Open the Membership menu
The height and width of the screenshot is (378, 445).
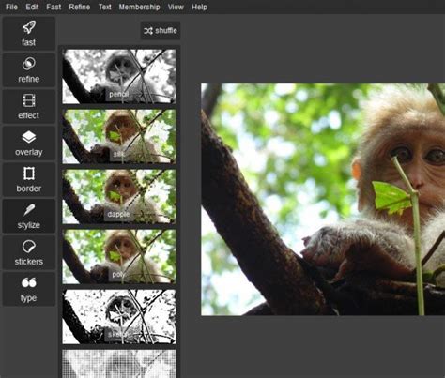(x=139, y=7)
